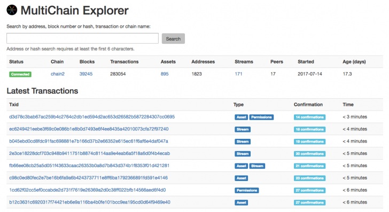The height and width of the screenshot is (212, 389).
Task: Click the Latest Transactions heading
Action: coord(42,91)
